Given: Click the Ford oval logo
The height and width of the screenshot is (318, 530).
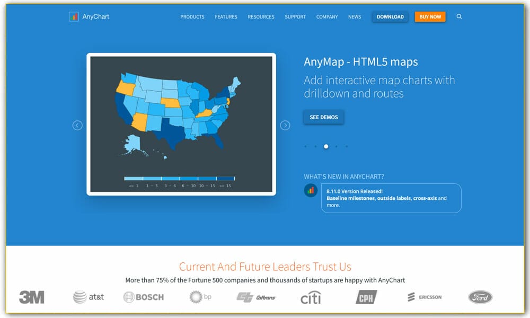Looking at the screenshot, I should [480, 297].
